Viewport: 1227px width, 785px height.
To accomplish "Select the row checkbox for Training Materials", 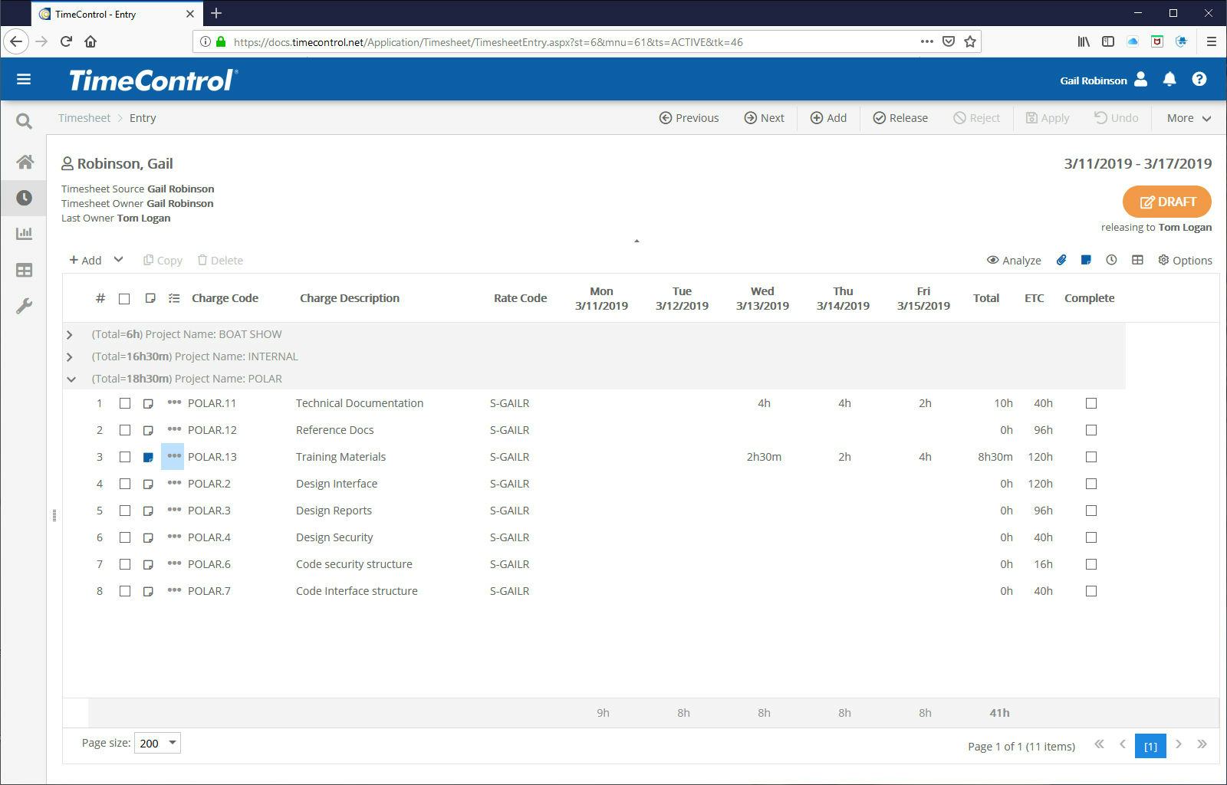I will click(x=125, y=456).
